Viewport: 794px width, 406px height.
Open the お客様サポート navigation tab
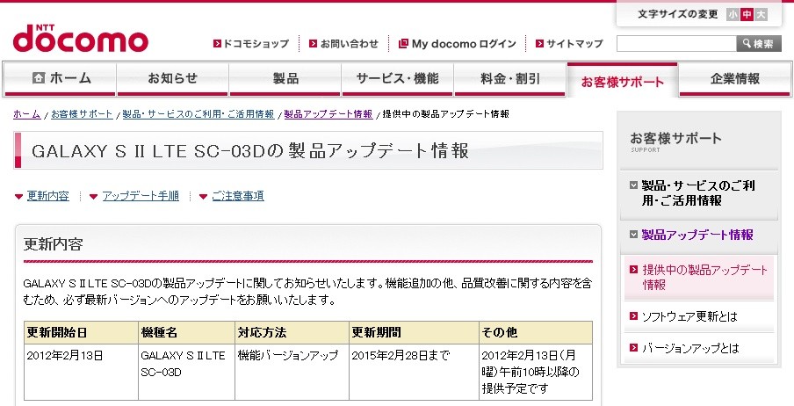click(622, 80)
